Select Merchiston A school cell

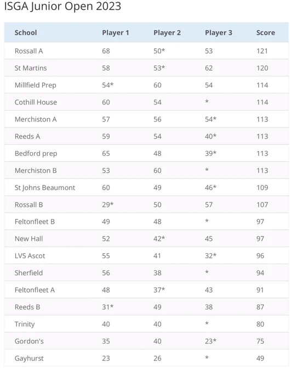pyautogui.click(x=36, y=119)
